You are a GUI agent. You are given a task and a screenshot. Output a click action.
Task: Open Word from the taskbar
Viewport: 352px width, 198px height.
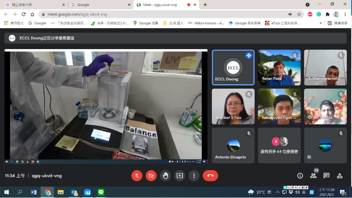pos(34,192)
